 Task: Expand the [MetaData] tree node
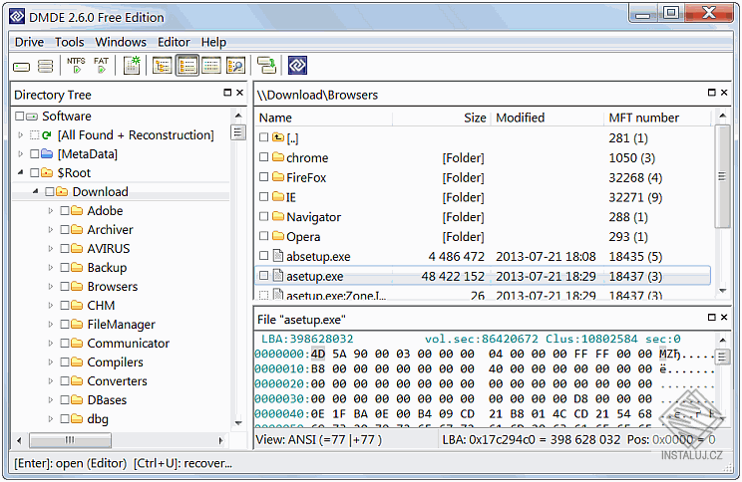point(21,154)
